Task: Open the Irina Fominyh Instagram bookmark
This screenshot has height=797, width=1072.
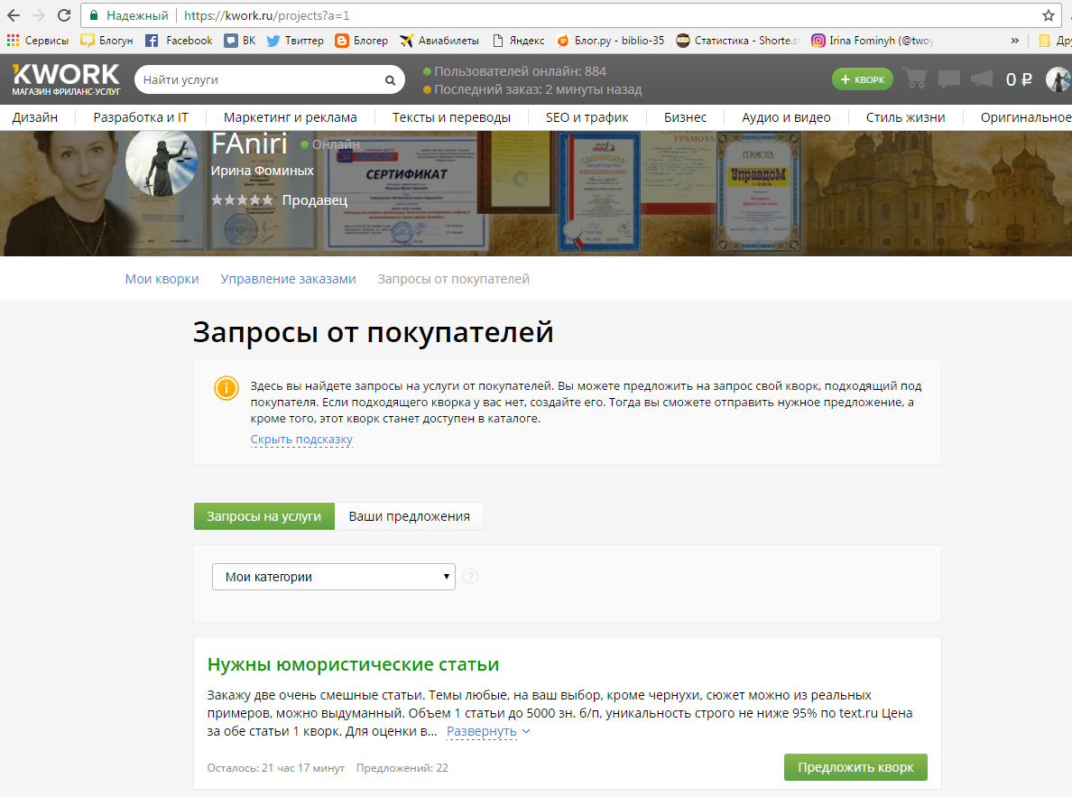Action: [873, 41]
